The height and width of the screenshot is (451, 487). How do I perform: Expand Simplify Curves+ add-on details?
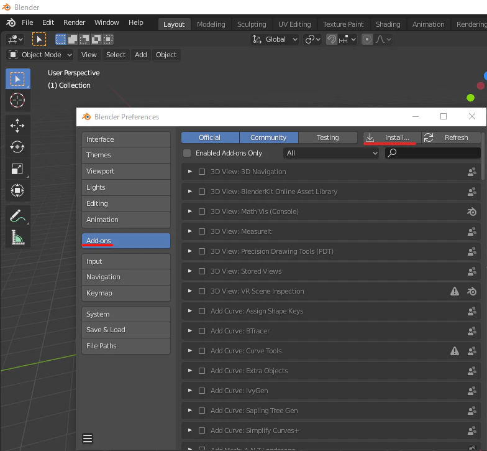[190, 430]
